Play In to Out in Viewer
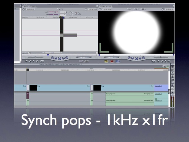189x142 pixels. pos(56,58)
